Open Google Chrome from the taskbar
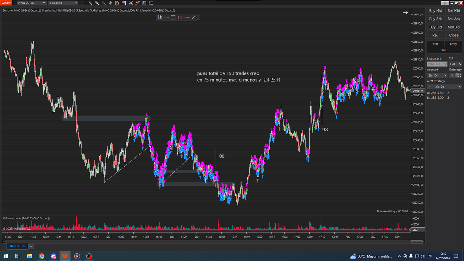The image size is (464, 261). pos(41,256)
